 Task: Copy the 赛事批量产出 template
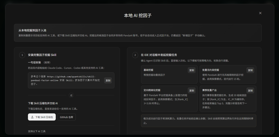point(250,90)
